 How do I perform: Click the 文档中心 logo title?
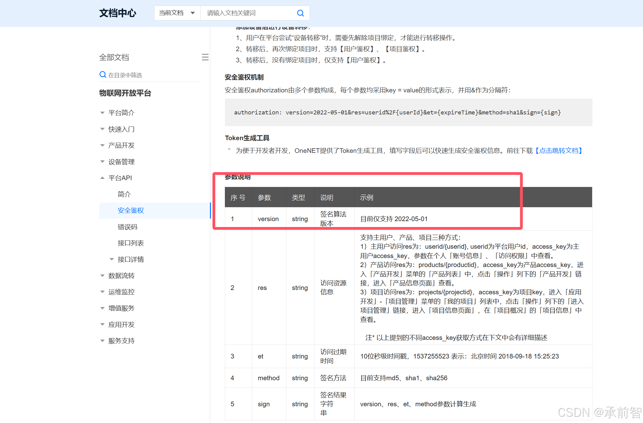pyautogui.click(x=118, y=13)
